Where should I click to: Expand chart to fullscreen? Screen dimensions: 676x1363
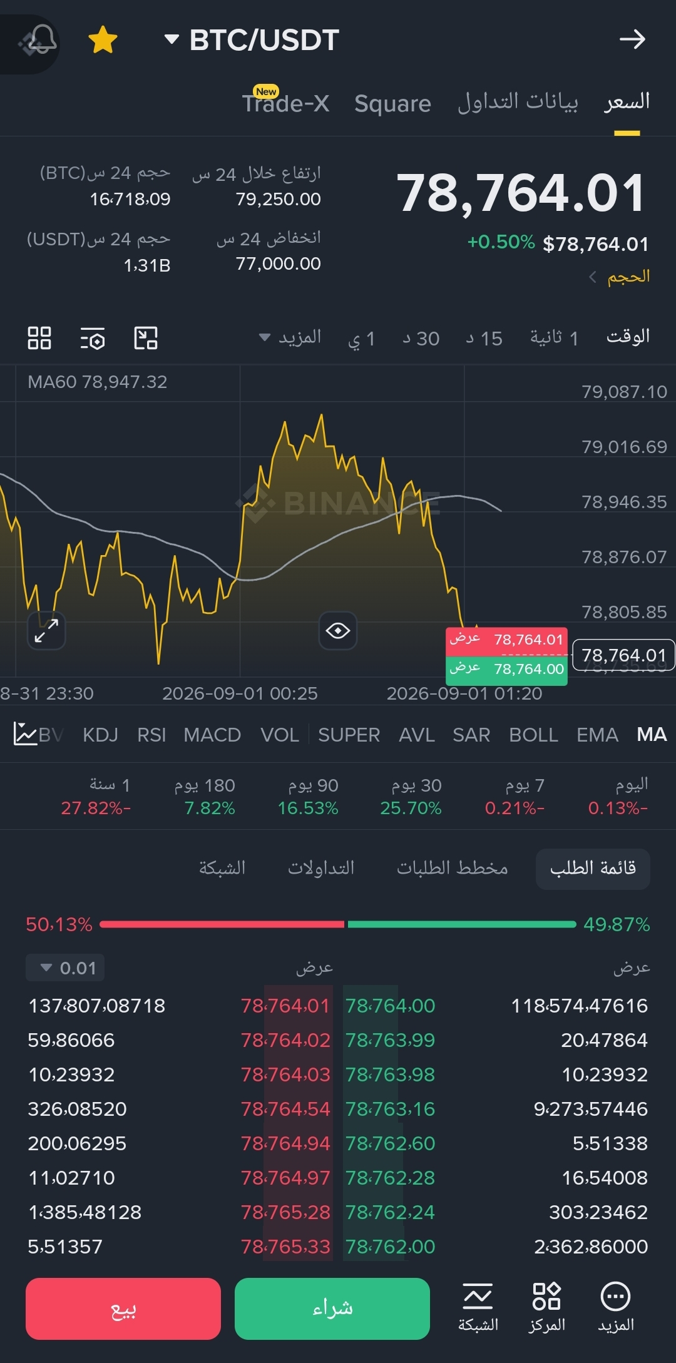click(x=46, y=630)
